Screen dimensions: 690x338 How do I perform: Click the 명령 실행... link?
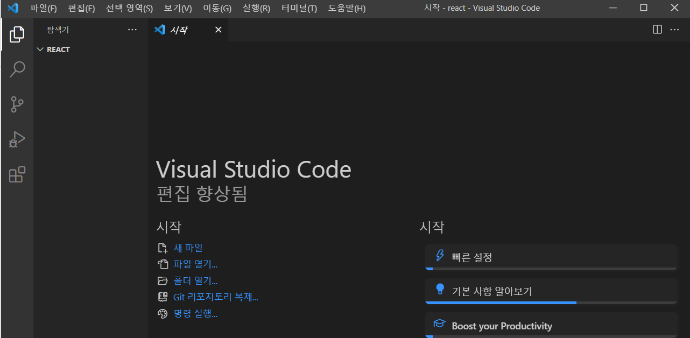click(x=195, y=314)
